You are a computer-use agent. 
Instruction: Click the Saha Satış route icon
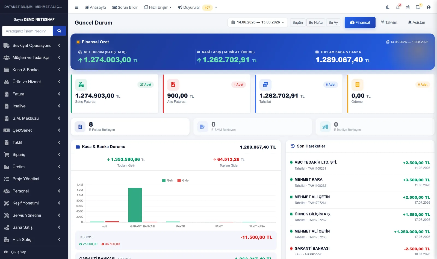(7, 227)
